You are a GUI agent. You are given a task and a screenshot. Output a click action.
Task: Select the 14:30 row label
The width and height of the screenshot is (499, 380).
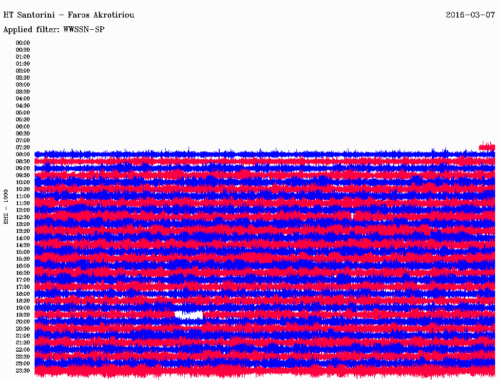click(x=23, y=245)
